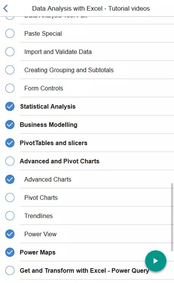Tick the Creating Grouping and Subtotals checkbox
This screenshot has width=174, height=283.
point(10,70)
